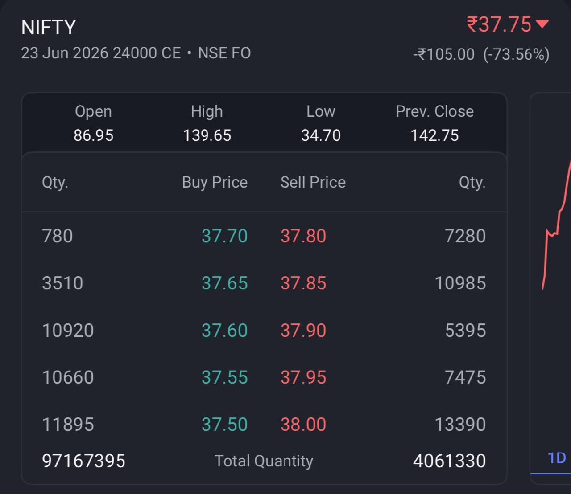This screenshot has width=571, height=494.
Task: Select the 1D chart timeframe tab
Action: pos(556,458)
